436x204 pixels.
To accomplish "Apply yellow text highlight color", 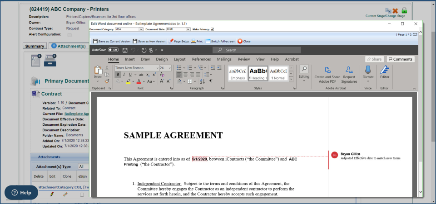I will (128, 81).
